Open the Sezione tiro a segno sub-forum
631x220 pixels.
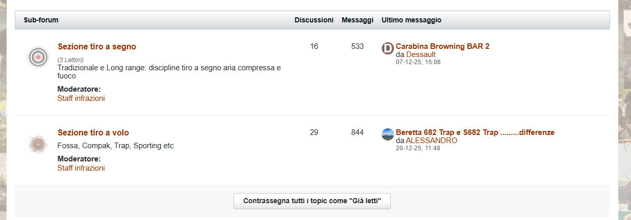point(97,47)
